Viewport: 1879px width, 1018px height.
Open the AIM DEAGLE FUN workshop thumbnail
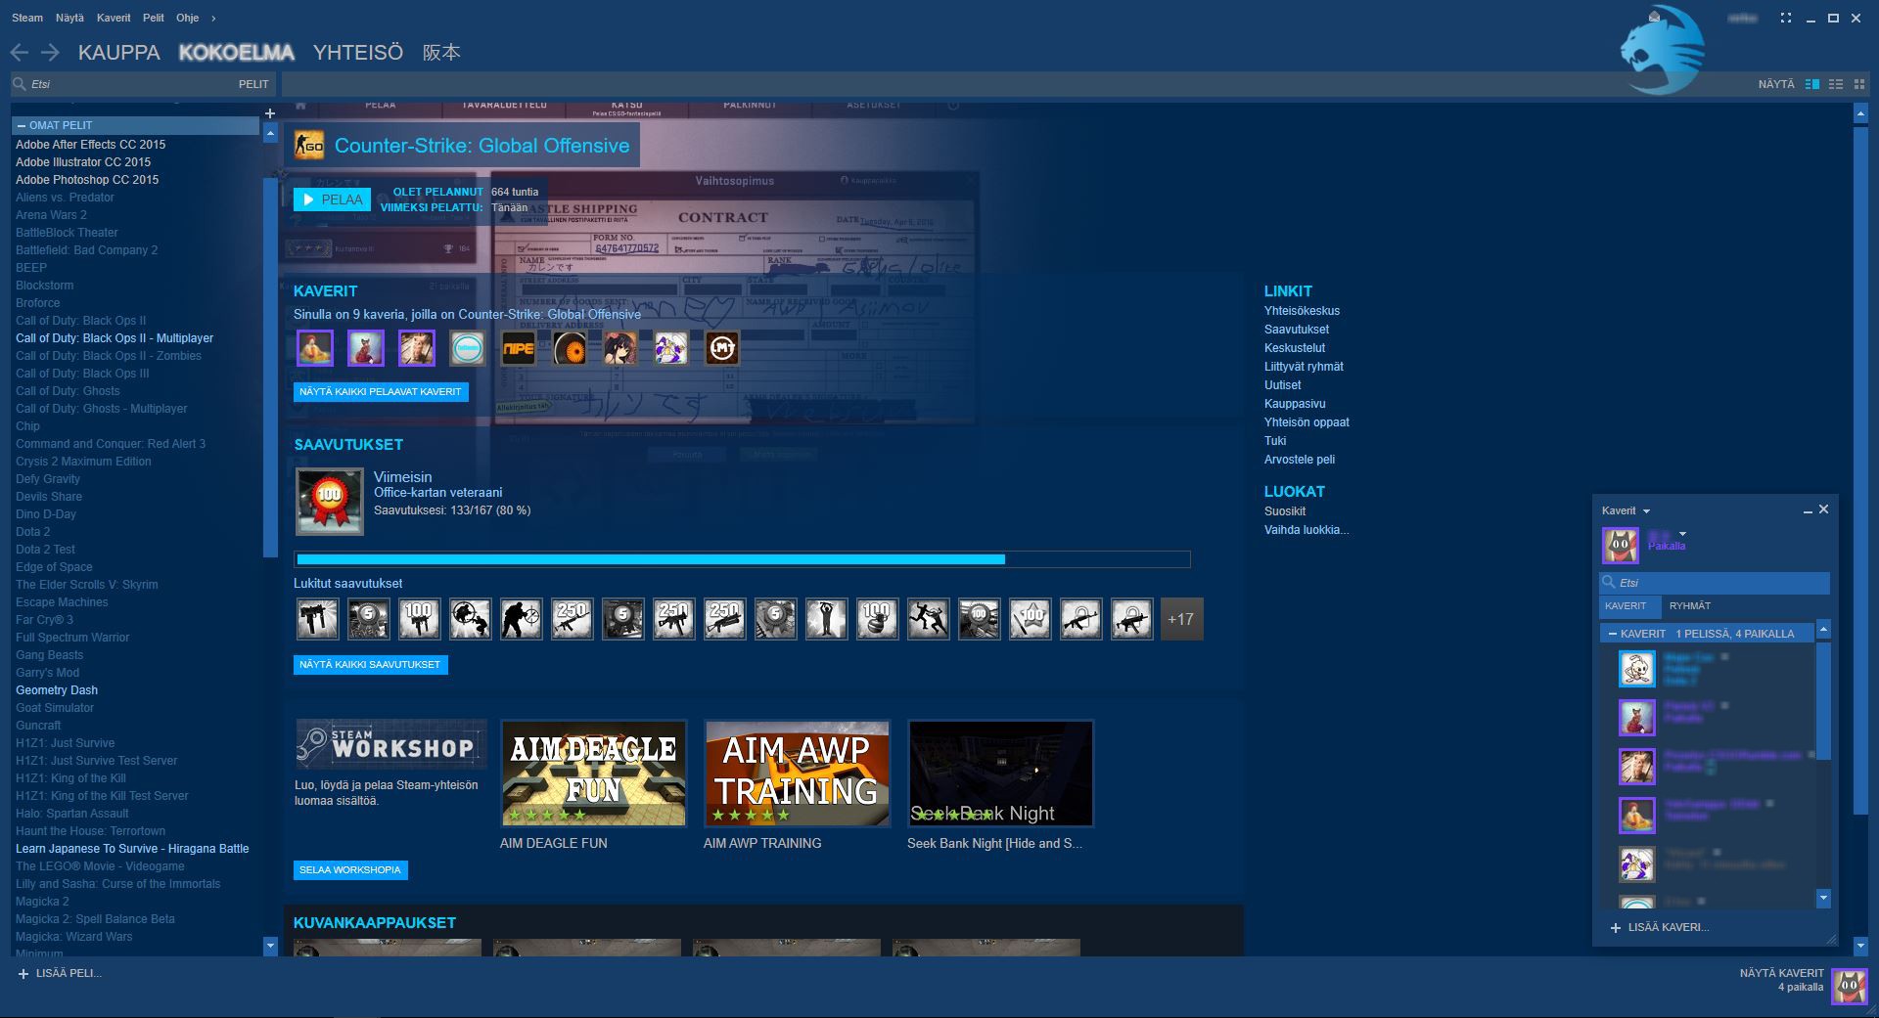point(594,774)
